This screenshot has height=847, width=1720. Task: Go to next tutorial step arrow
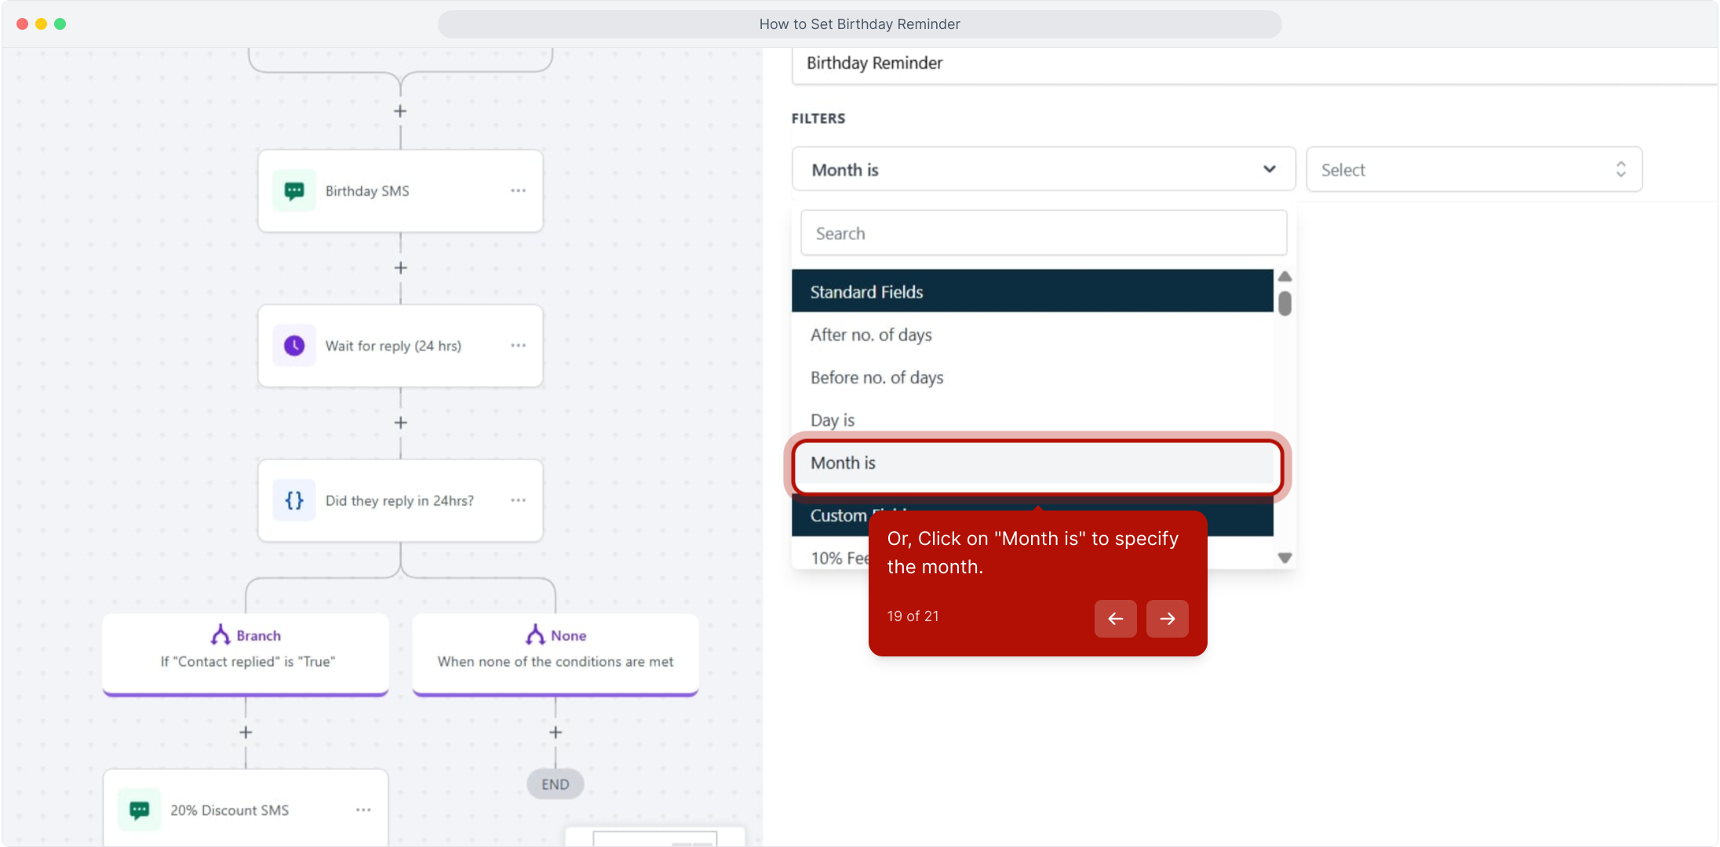[x=1167, y=619]
